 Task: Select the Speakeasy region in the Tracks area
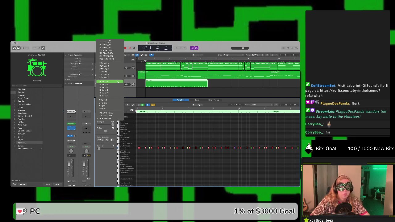(177, 83)
